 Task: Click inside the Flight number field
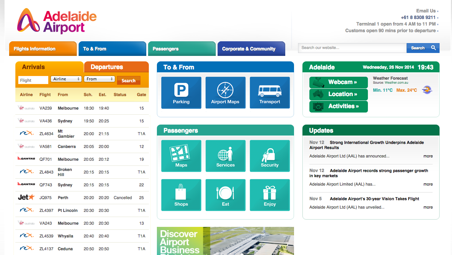tap(33, 80)
